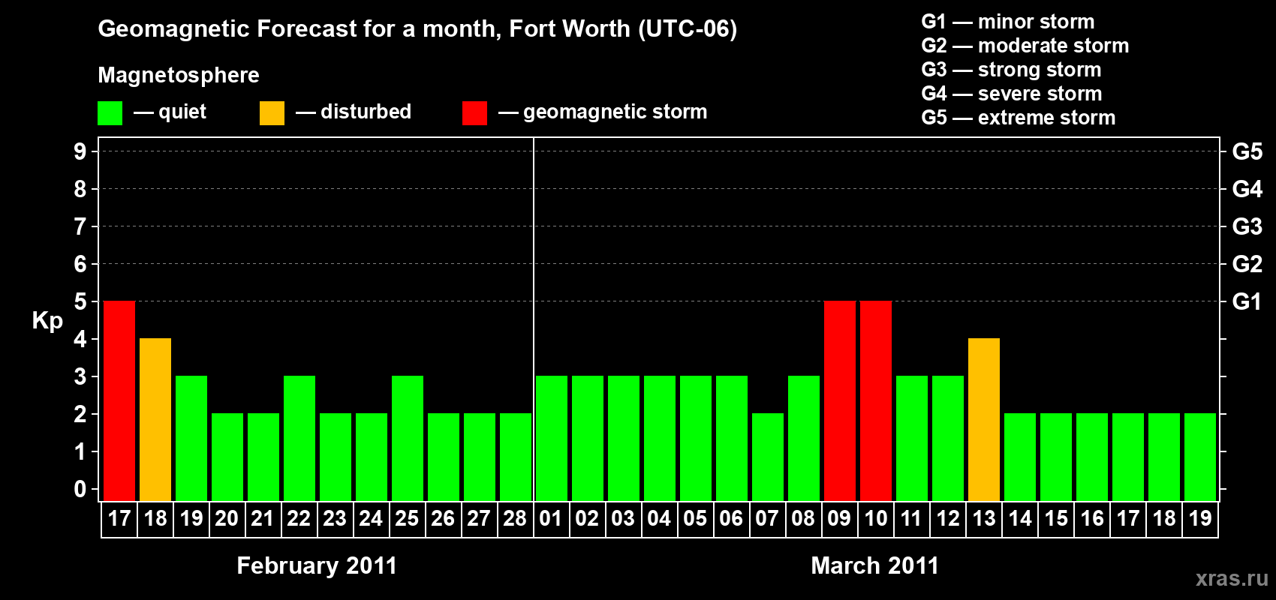
Task: Click the 'March 2011' month label
Action: 875,565
